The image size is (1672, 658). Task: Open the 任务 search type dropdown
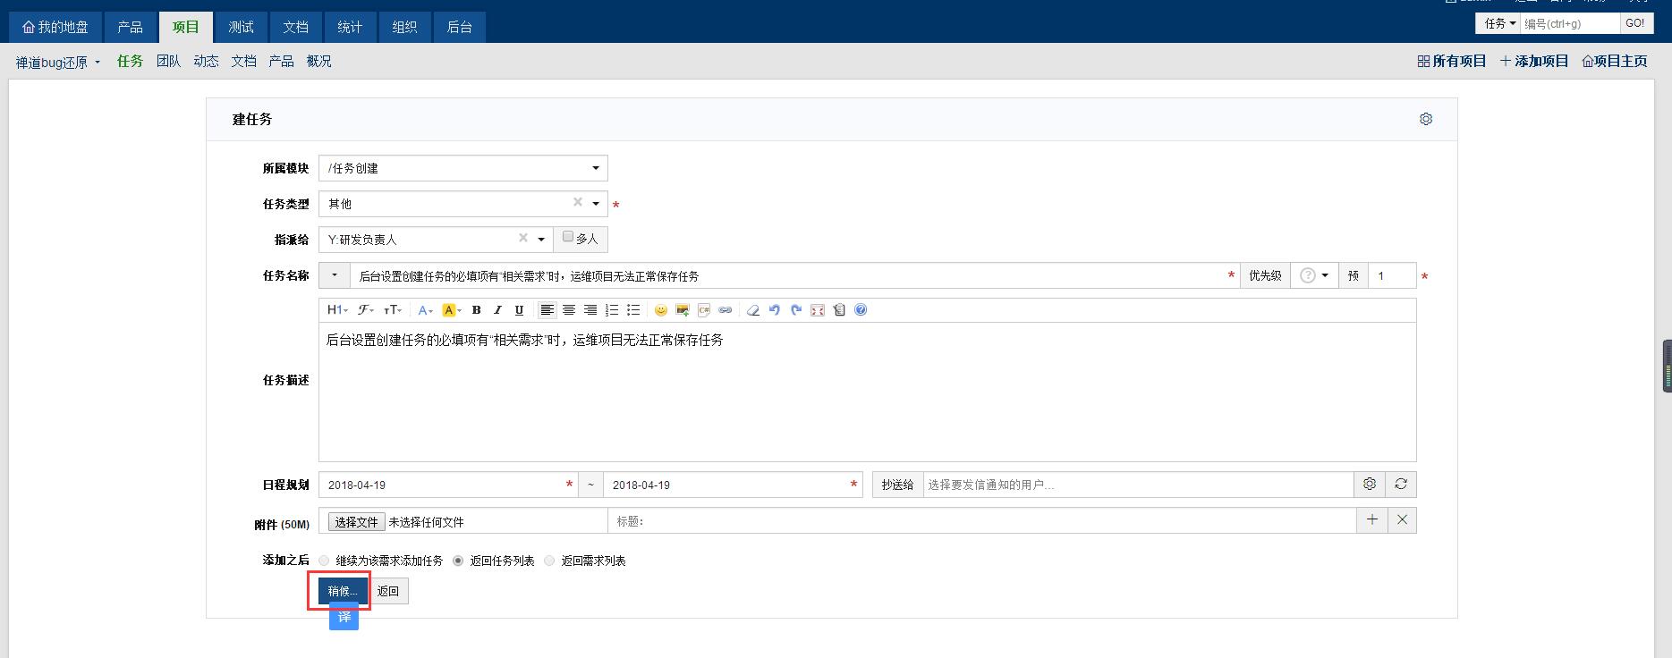pyautogui.click(x=1498, y=24)
